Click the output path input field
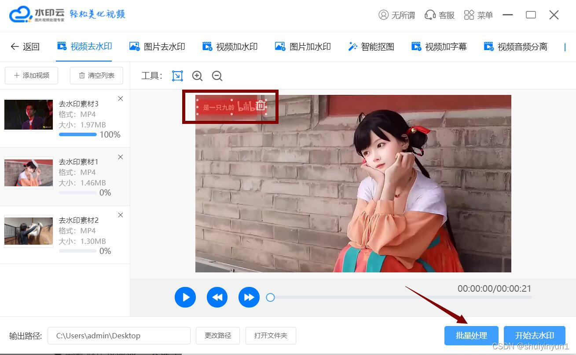 (119, 336)
